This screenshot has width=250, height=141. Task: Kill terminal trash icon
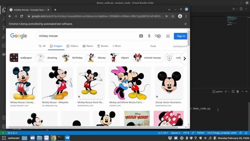[237, 91]
